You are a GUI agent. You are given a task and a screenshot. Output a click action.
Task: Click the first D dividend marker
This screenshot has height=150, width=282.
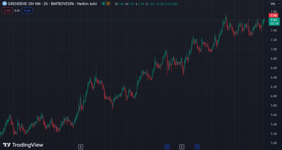click(x=167, y=147)
